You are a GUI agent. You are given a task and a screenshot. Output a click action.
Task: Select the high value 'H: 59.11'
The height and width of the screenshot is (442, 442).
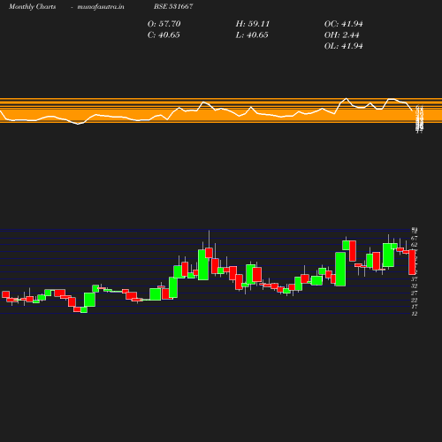[x=253, y=24]
